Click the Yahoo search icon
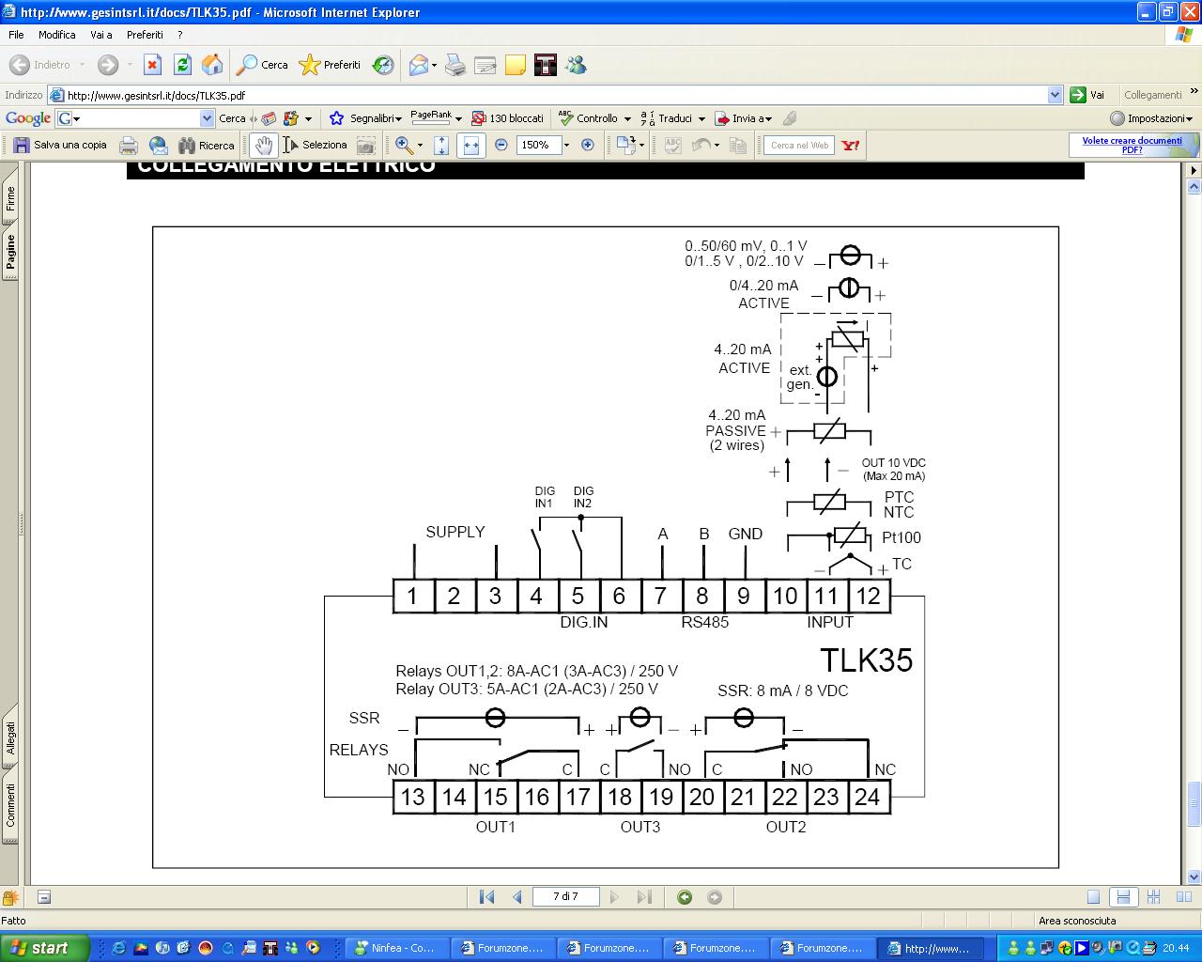The width and height of the screenshot is (1202, 962). tap(850, 146)
